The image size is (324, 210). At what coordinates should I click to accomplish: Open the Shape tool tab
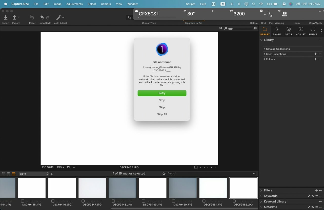(x=277, y=31)
